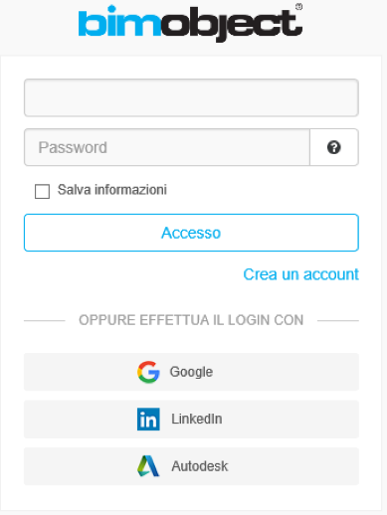
Task: Click the 'Google' text label
Action: (x=191, y=372)
